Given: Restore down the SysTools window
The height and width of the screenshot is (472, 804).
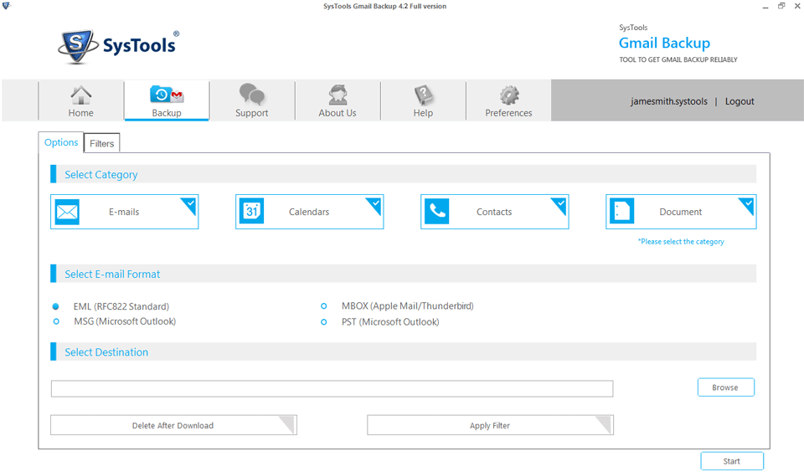Looking at the screenshot, I should tap(781, 6).
